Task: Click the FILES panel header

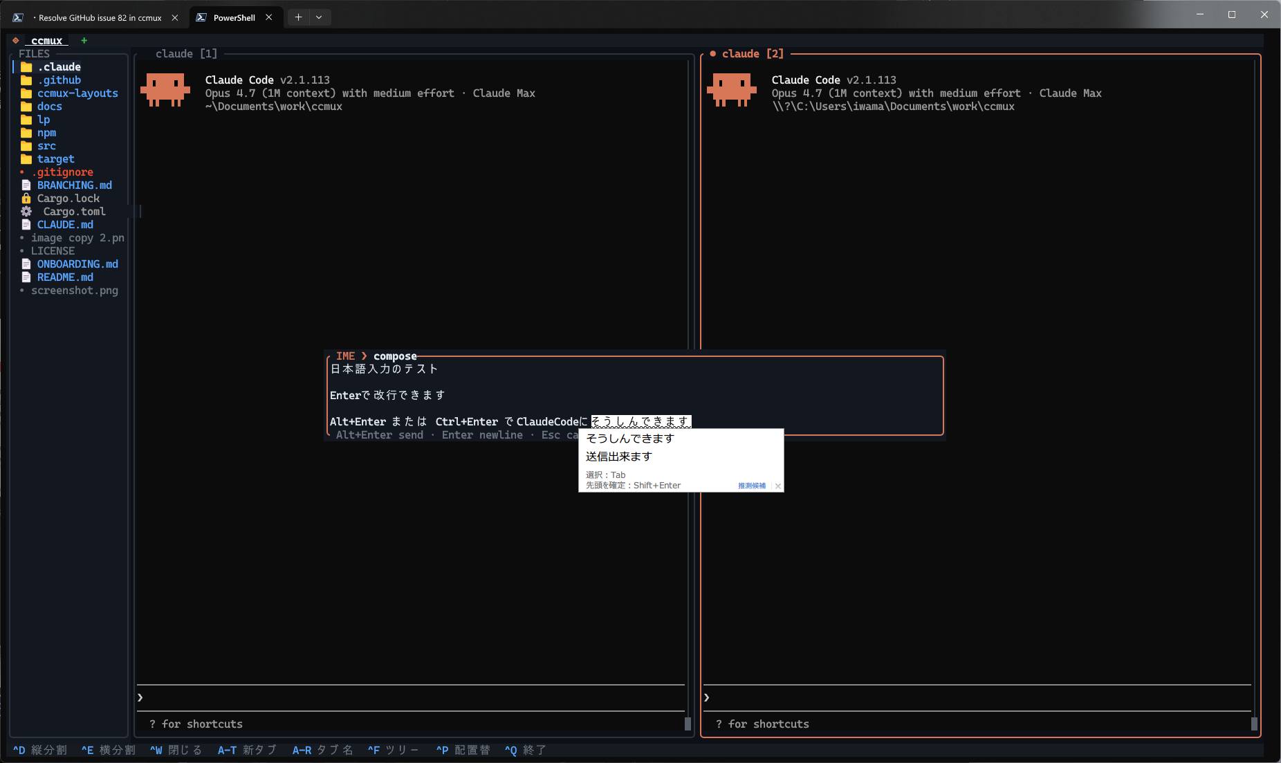Action: 35,54
